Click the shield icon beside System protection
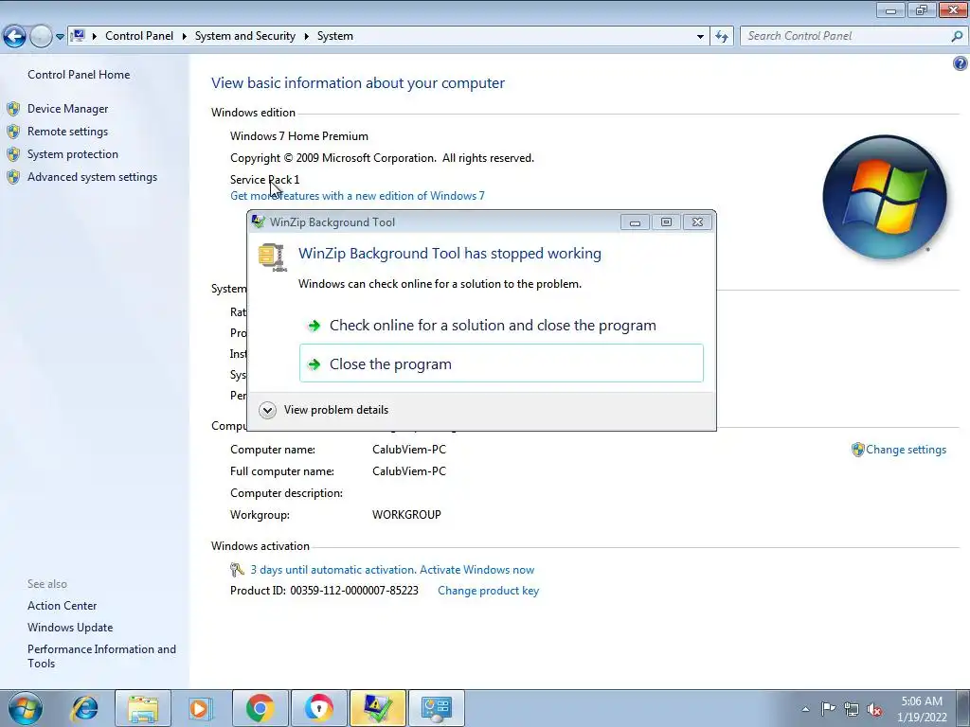Screen dimensions: 970x727 point(13,154)
